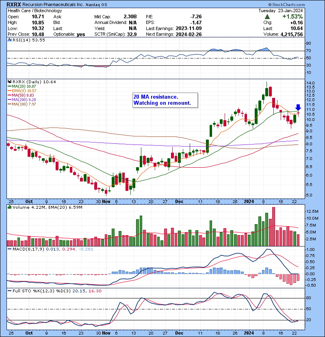Screen dimensions: 325x337
Task: Select the RXRX ticker symbol in the title
Action: coord(14,4)
